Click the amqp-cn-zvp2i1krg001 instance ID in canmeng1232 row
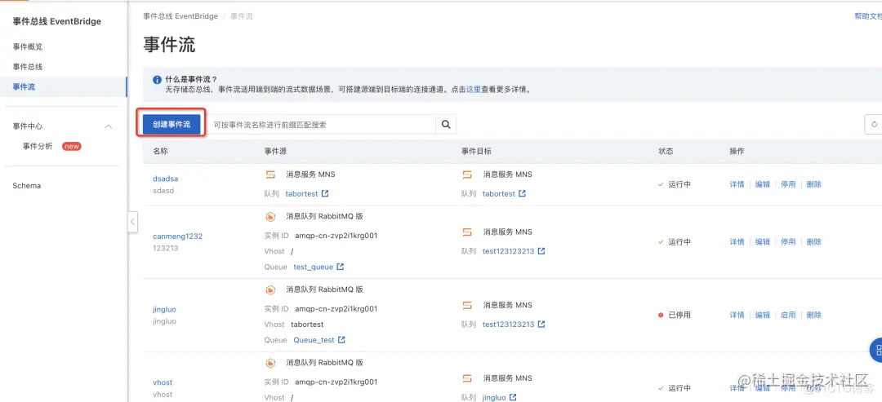The image size is (882, 402). coord(336,236)
